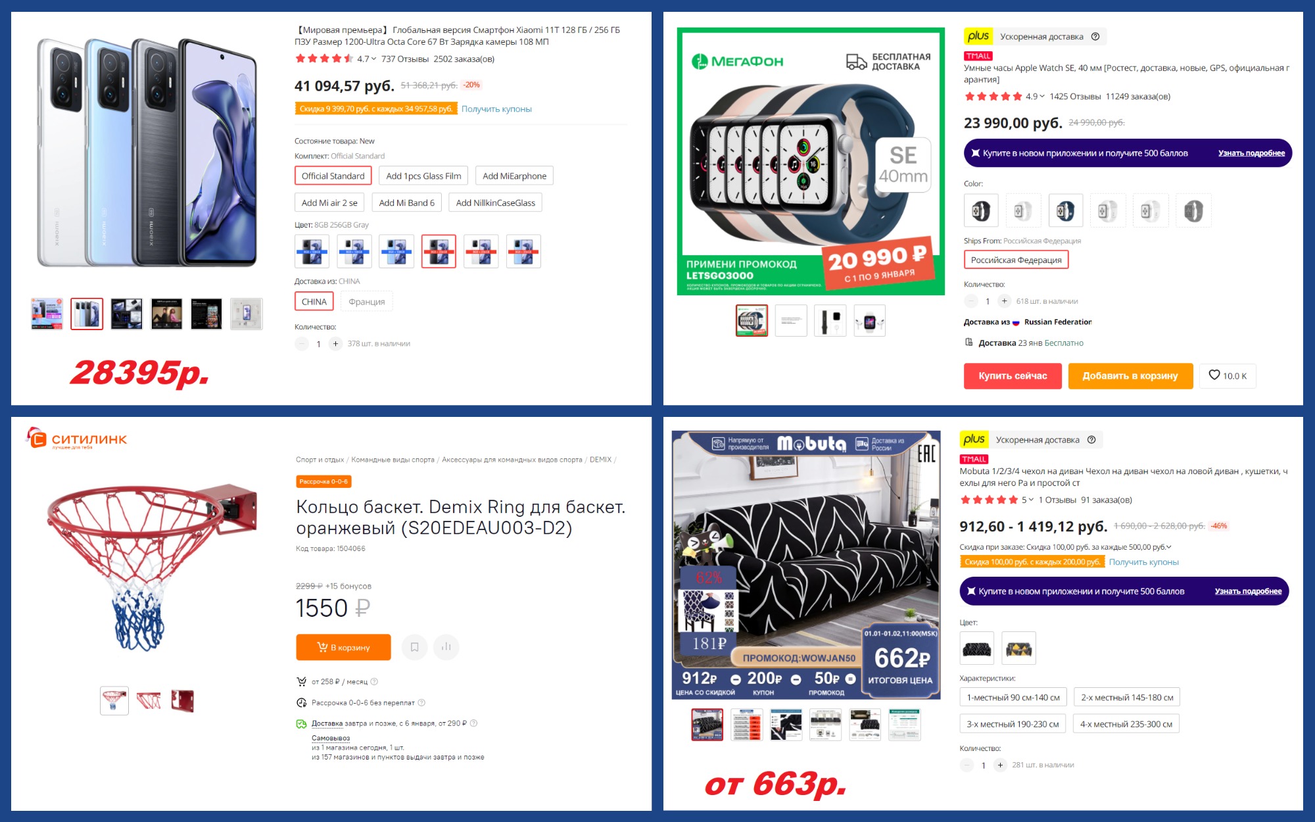Select the Official Standard kit option

click(x=333, y=176)
